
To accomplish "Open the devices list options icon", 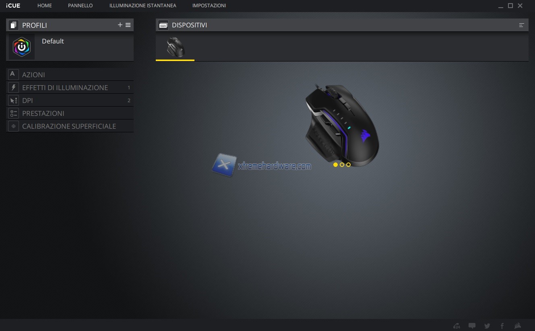I will [x=521, y=25].
